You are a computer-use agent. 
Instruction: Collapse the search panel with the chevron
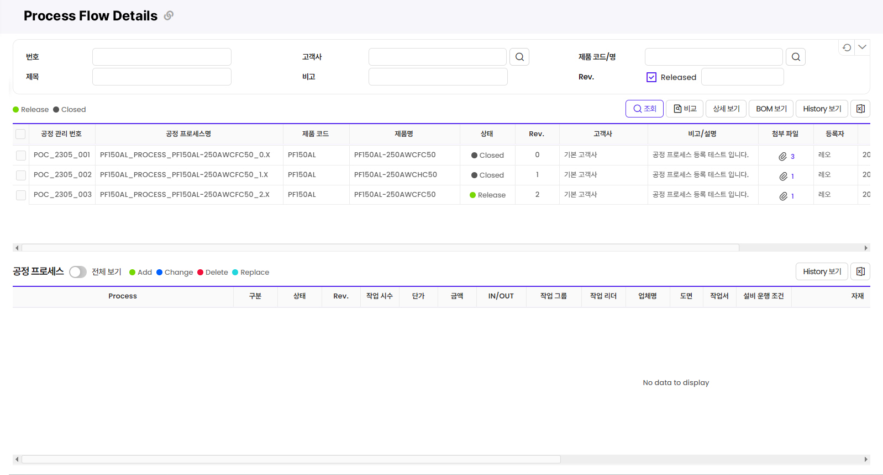[x=862, y=47]
